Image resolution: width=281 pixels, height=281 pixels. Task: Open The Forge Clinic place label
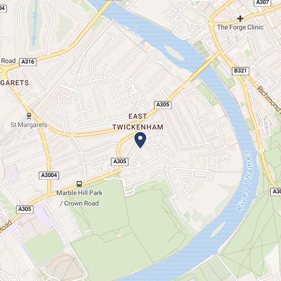click(x=240, y=28)
